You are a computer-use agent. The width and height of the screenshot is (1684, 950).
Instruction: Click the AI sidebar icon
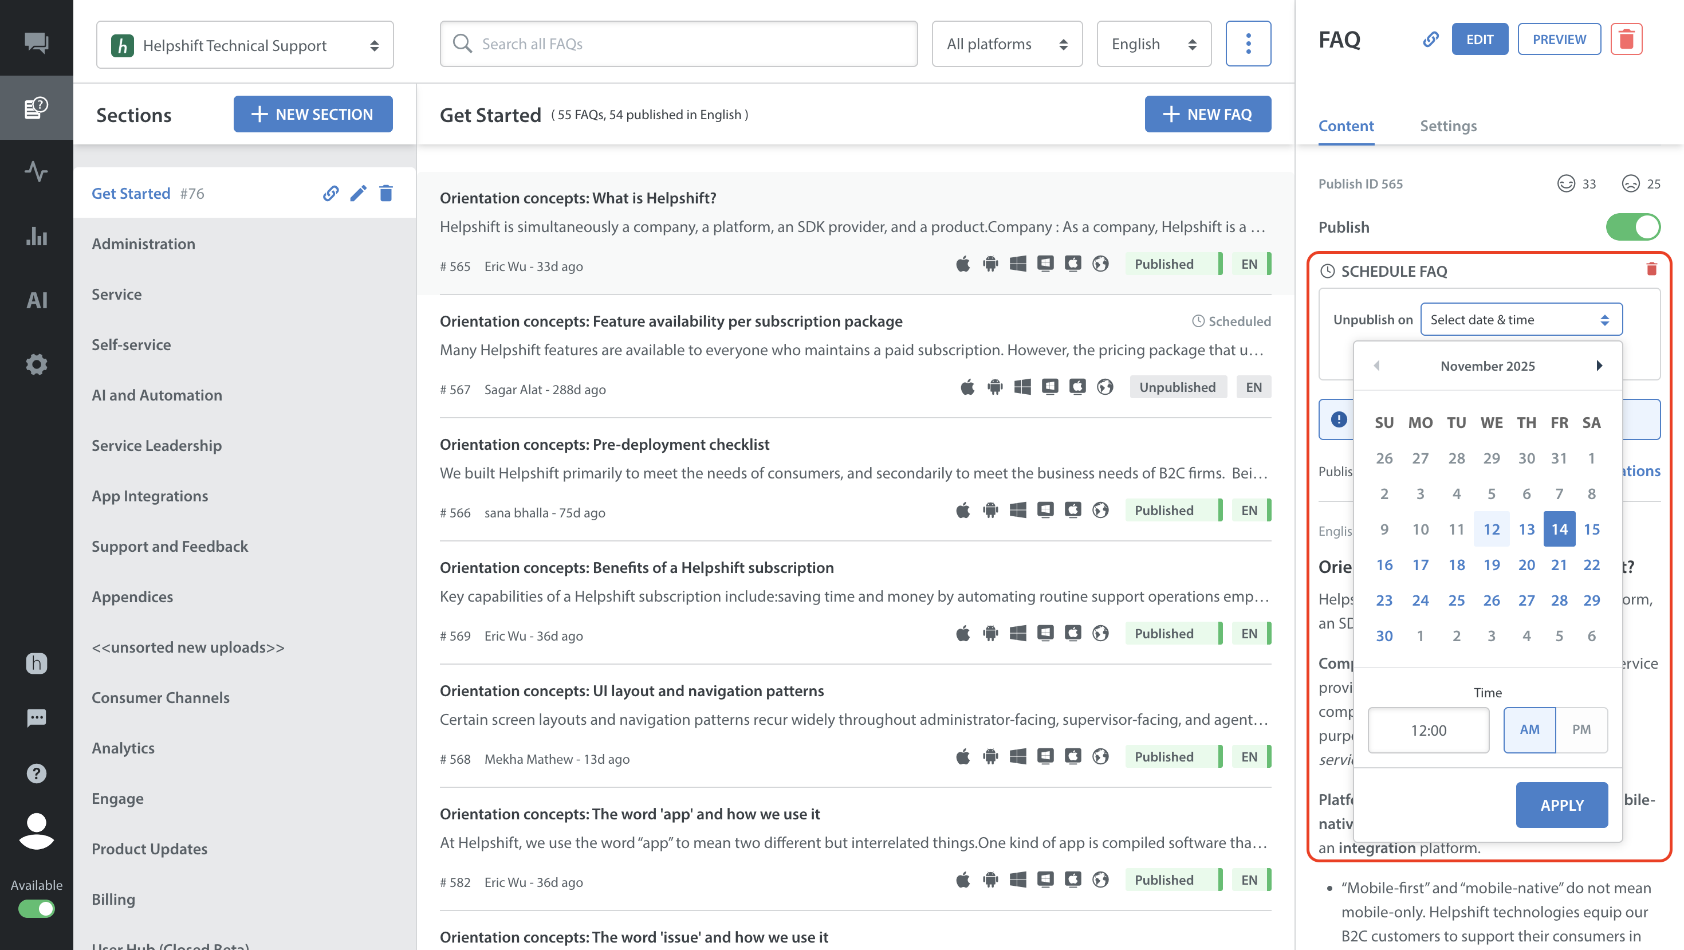click(x=37, y=300)
